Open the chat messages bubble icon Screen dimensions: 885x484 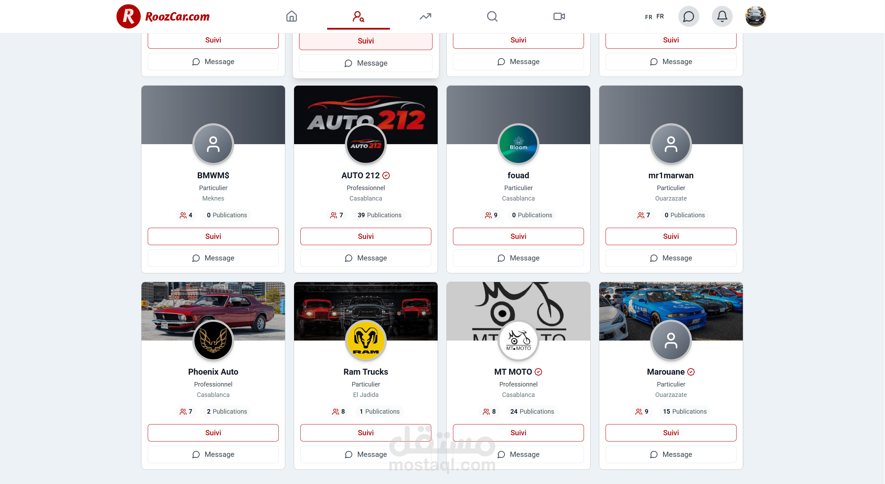click(688, 16)
